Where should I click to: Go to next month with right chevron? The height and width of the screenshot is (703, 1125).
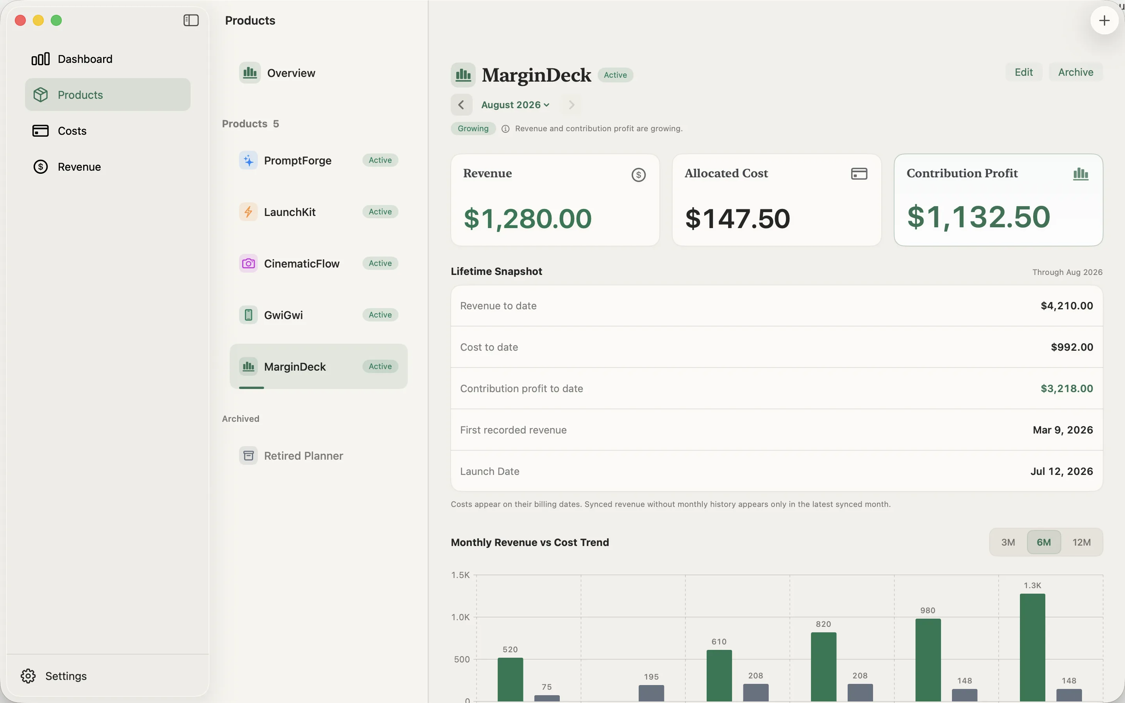pyautogui.click(x=571, y=105)
